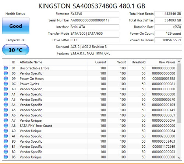Click status icon for attribute ID 05
Image resolution: width=184 pixels, height=164 pixels.
[6, 73]
